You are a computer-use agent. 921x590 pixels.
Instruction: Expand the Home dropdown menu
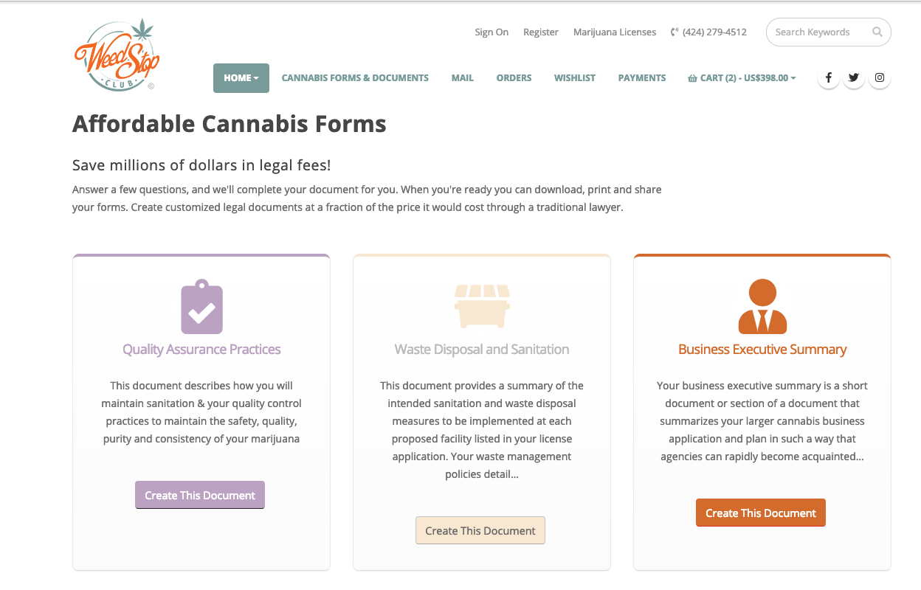[x=241, y=78]
